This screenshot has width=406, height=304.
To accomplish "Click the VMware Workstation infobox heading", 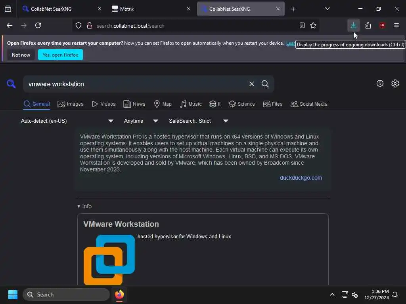I will (121, 224).
